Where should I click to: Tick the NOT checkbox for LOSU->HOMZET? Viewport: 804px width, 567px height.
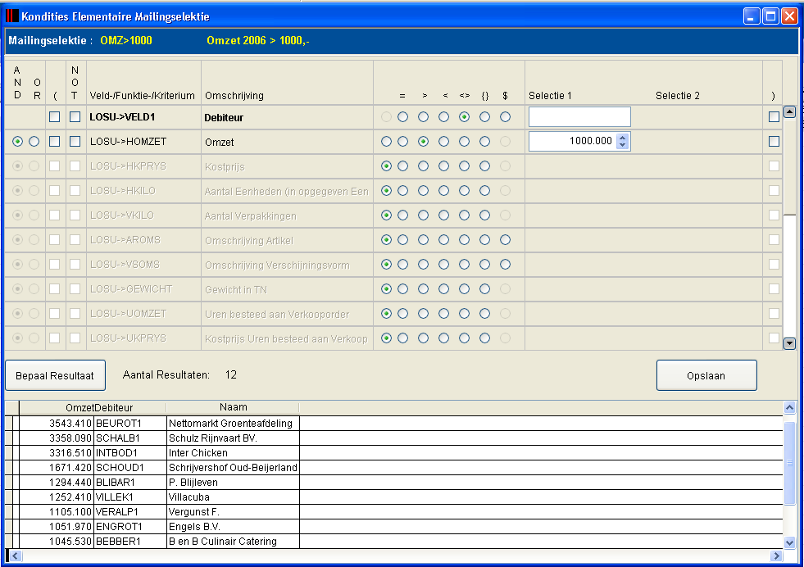click(x=75, y=142)
